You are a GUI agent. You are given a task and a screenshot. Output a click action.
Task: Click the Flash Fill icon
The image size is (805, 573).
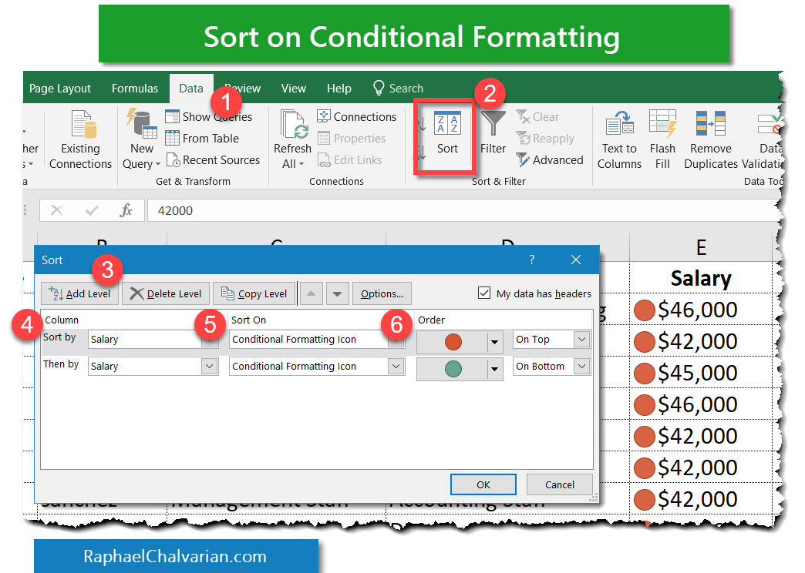[x=663, y=139]
